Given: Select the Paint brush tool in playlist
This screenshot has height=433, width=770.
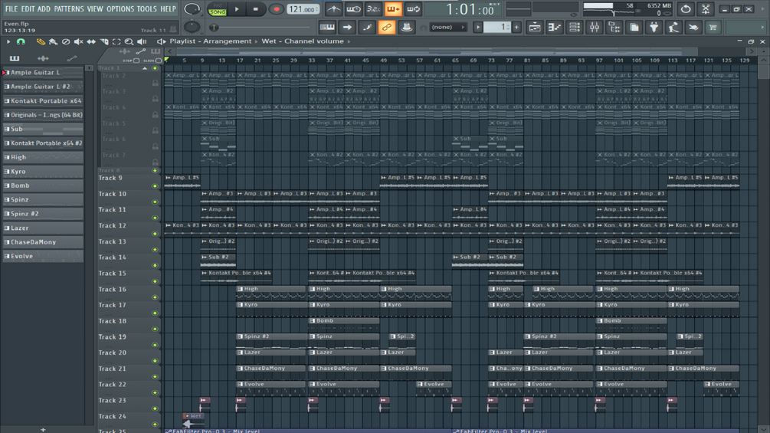Looking at the screenshot, I should point(53,41).
